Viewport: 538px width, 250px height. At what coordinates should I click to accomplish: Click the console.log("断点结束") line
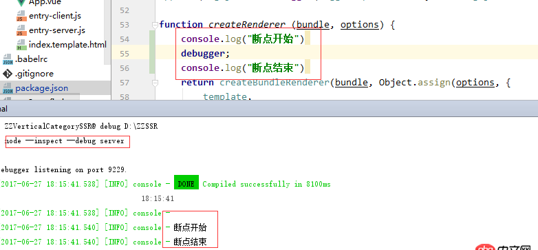point(243,68)
